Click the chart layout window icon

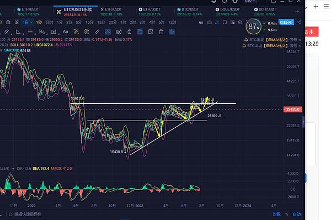tap(232, 23)
